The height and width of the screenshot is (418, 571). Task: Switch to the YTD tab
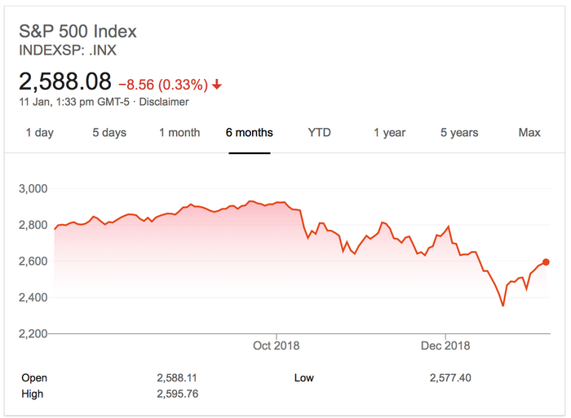(319, 133)
